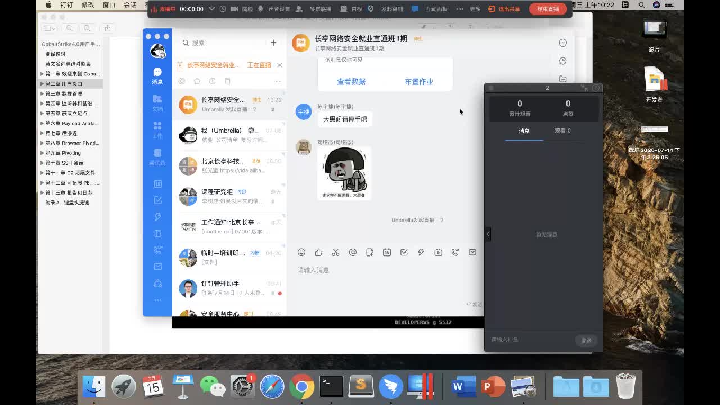Expand 第七章 后渗透 in the outline

[42, 133]
